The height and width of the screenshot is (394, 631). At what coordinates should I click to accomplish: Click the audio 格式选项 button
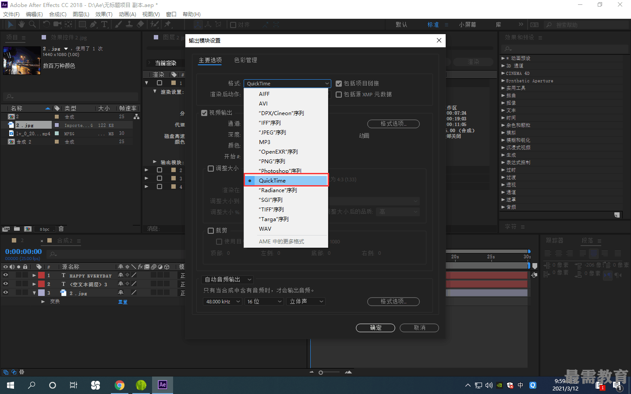point(393,302)
